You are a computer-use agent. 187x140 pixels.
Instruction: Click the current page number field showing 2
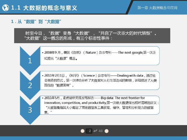point(90,131)
